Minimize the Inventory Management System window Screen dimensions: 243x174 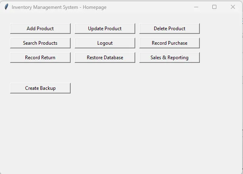pos(196,7)
